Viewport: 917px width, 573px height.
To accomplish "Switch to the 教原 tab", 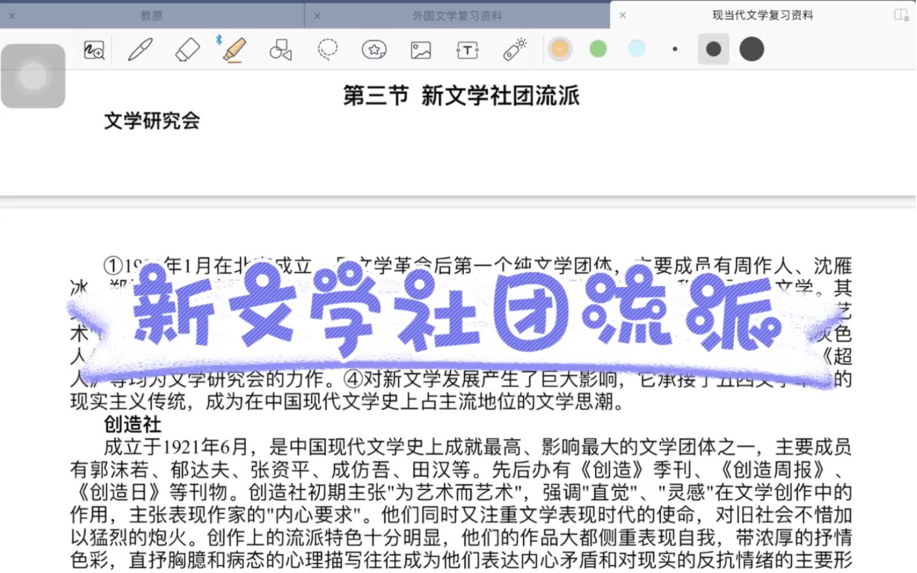I will [x=151, y=16].
